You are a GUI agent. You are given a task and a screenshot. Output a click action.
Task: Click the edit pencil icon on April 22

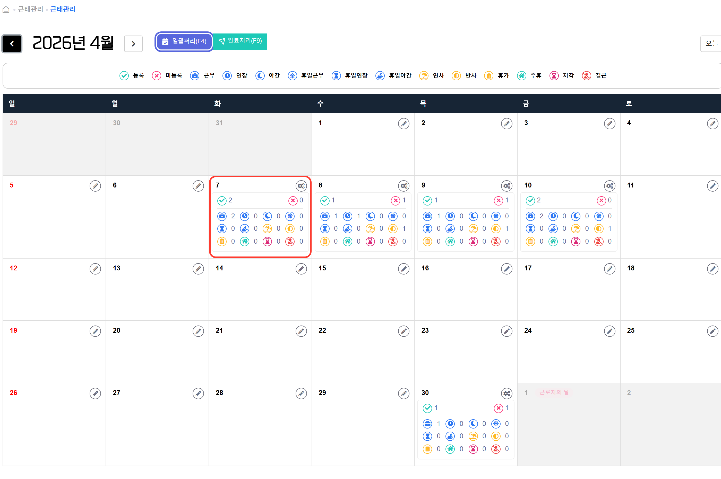404,331
